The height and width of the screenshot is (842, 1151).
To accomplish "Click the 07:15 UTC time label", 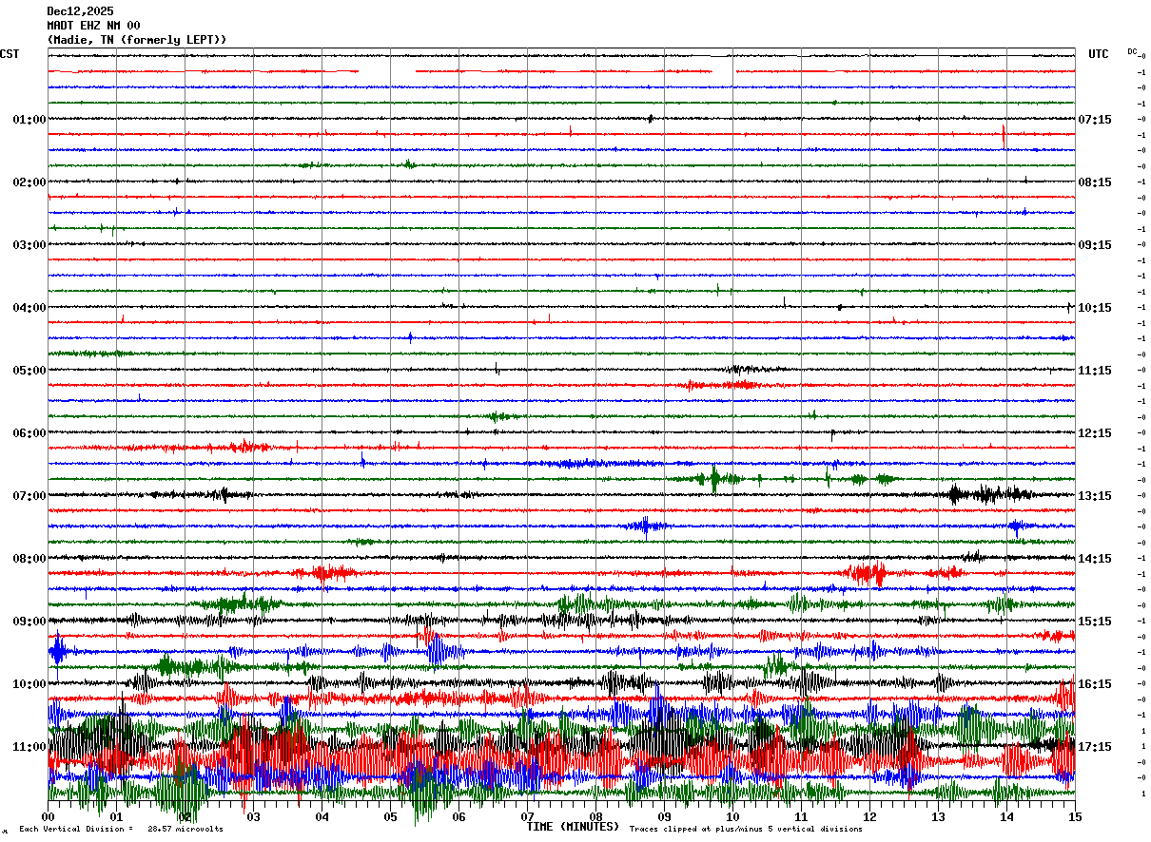I will click(x=1095, y=120).
